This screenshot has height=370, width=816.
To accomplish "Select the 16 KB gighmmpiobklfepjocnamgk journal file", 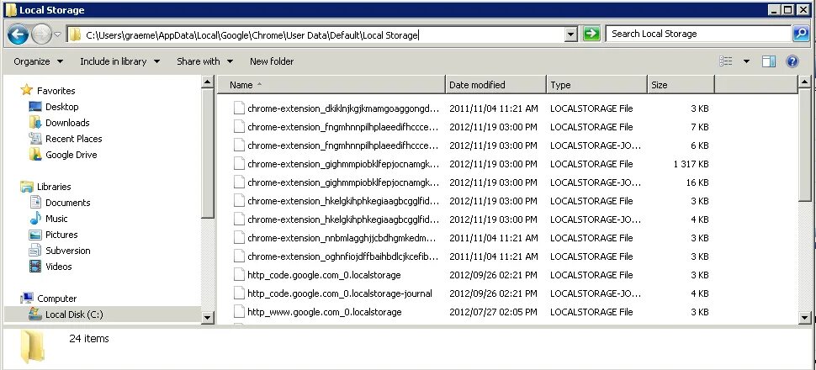I will (343, 182).
